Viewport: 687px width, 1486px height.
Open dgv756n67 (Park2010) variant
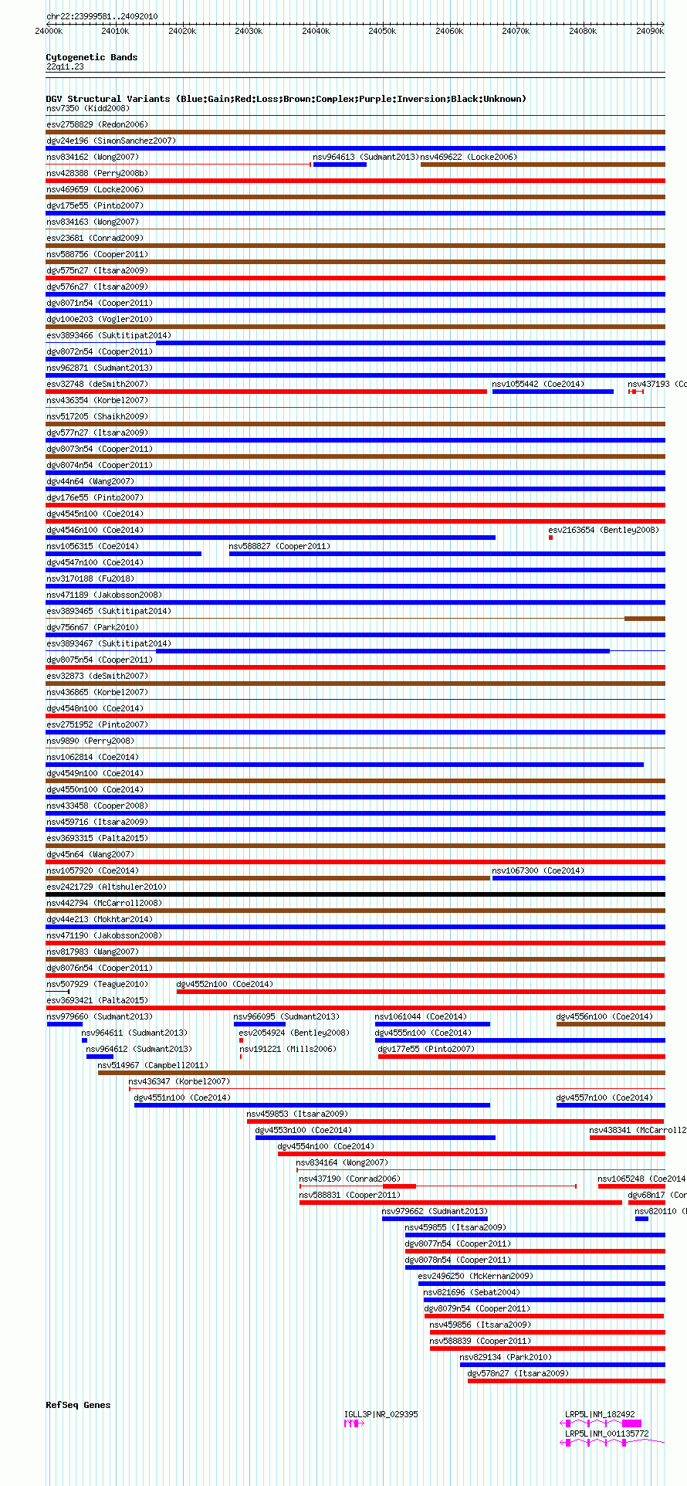(93, 627)
